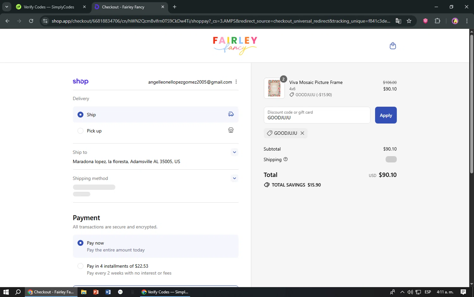474x297 pixels.
Task: Go forward to the next page
Action: click(x=19, y=21)
